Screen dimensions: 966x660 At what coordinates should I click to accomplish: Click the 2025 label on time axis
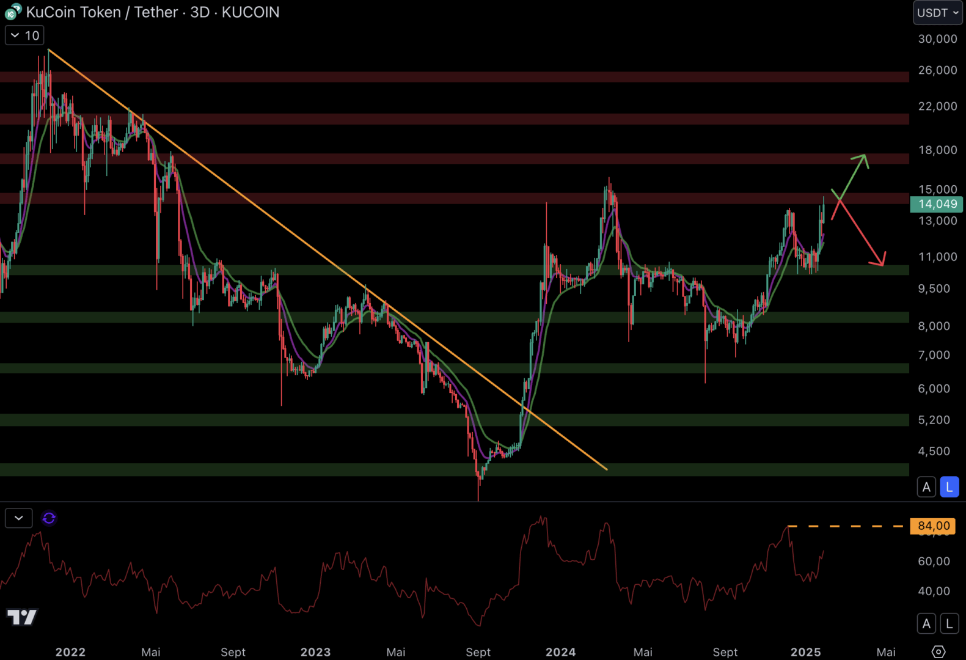805,652
